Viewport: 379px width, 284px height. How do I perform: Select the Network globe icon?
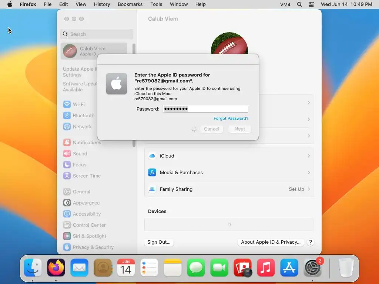[x=67, y=126]
